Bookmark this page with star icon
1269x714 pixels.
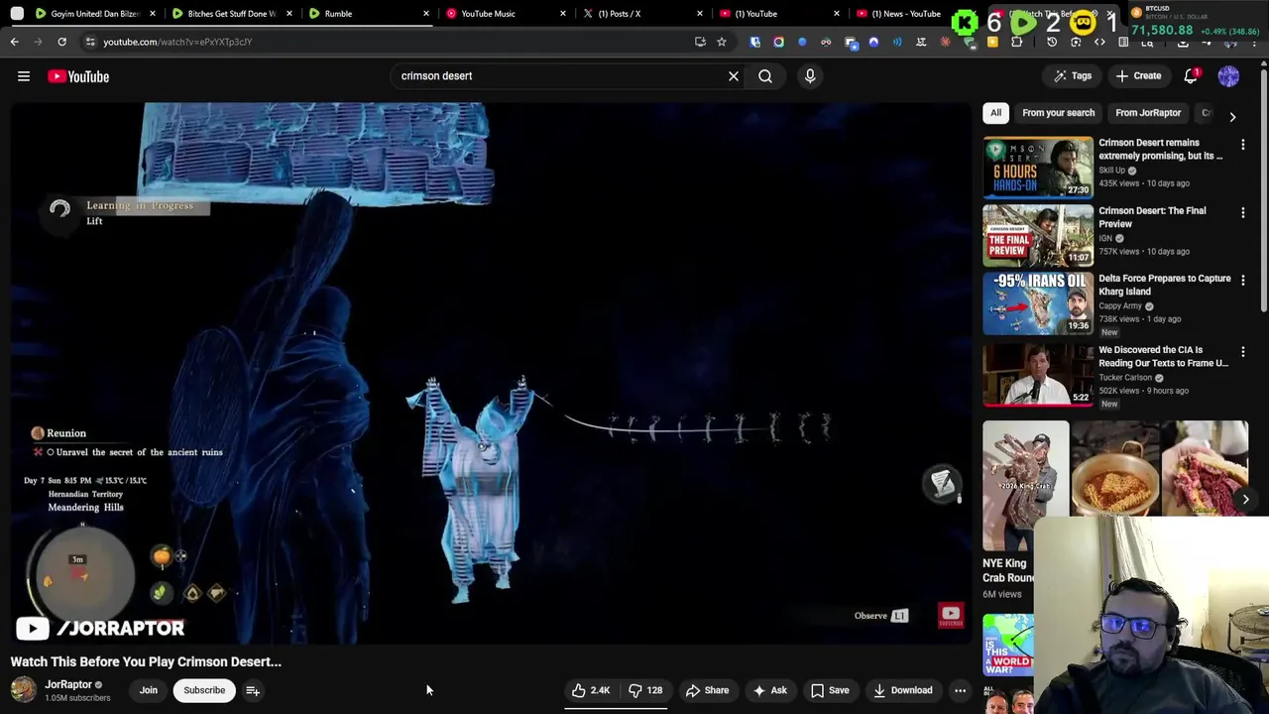[722, 42]
